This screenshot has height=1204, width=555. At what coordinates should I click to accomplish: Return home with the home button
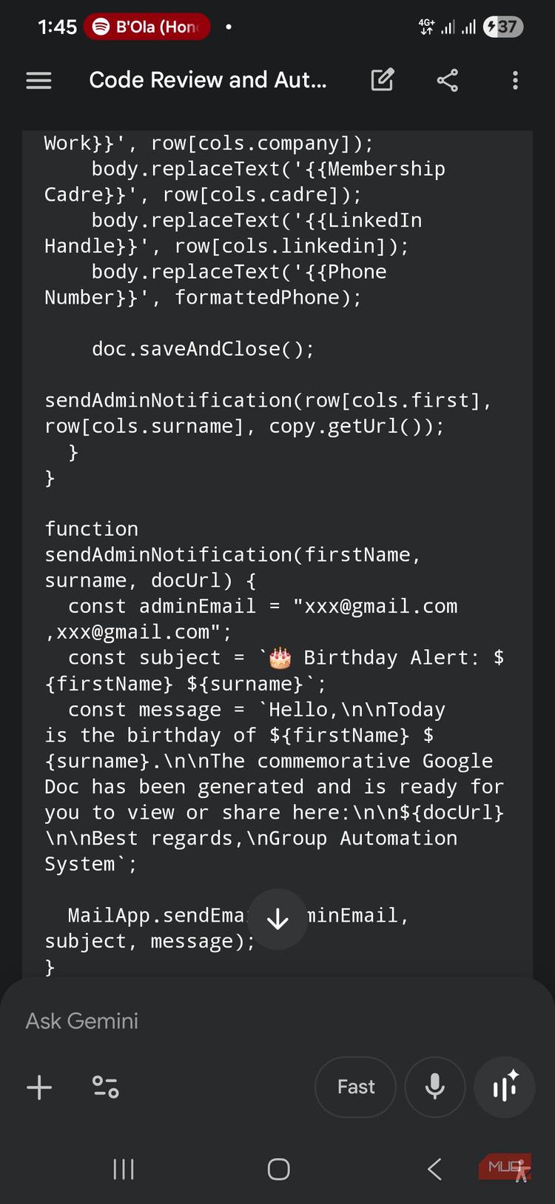click(x=277, y=1168)
